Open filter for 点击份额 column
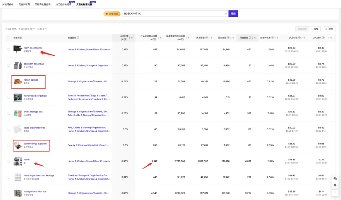341x200 pixels. pyautogui.click(x=132, y=38)
